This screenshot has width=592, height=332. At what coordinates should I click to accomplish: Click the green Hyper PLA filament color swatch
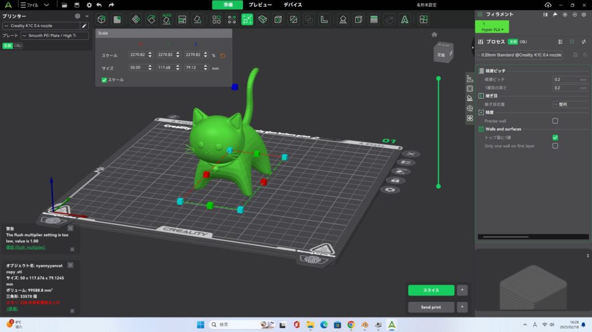[x=492, y=27]
